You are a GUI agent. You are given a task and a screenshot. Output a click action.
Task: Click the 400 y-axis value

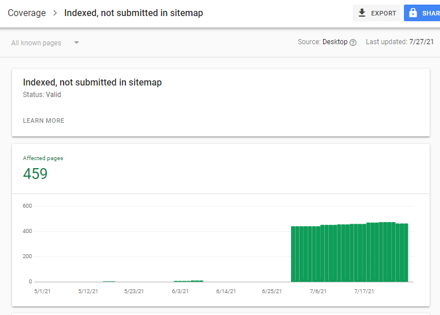(27, 231)
